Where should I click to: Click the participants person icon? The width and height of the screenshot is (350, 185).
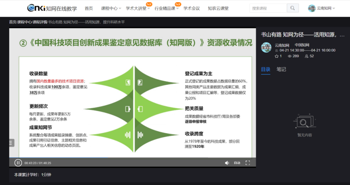point(307,56)
